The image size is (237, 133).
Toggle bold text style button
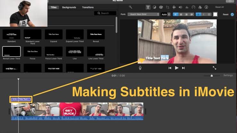[198, 14]
